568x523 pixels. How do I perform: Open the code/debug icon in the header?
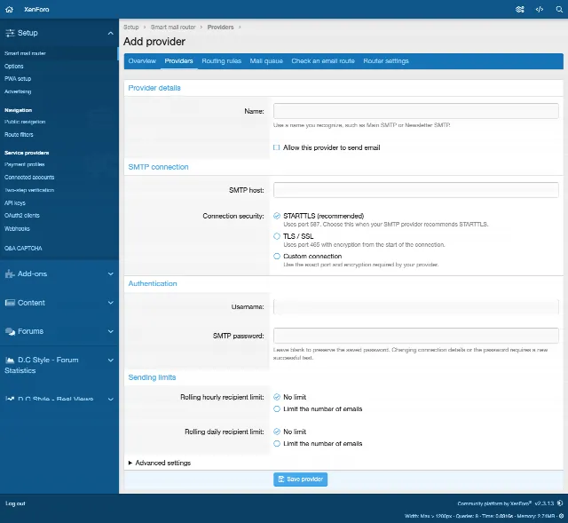540,10
